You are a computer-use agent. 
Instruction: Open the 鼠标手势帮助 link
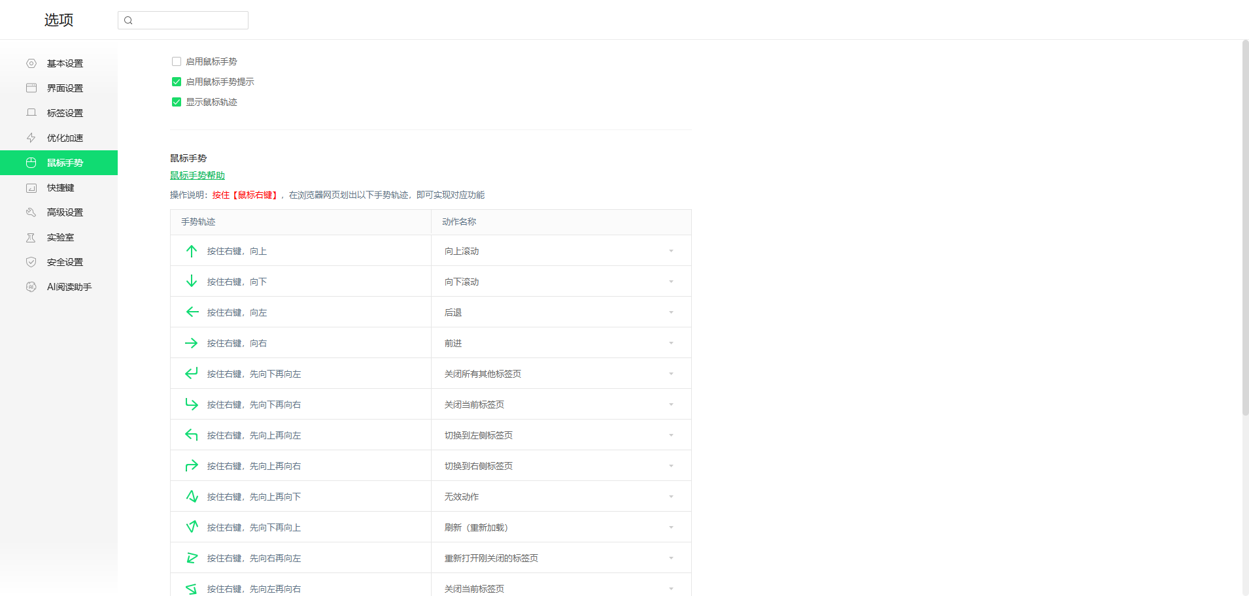[x=197, y=175]
